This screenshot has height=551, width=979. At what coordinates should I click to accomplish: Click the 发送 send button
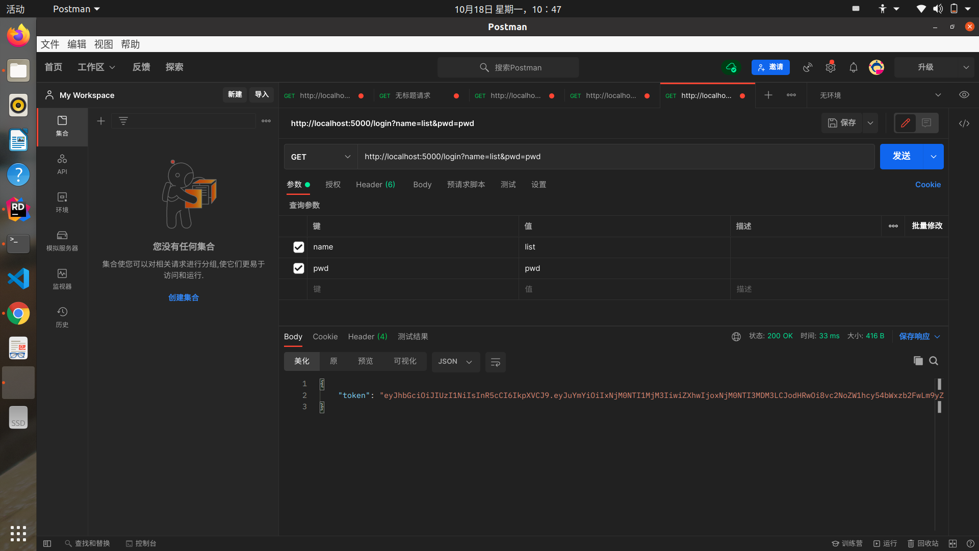pyautogui.click(x=901, y=157)
